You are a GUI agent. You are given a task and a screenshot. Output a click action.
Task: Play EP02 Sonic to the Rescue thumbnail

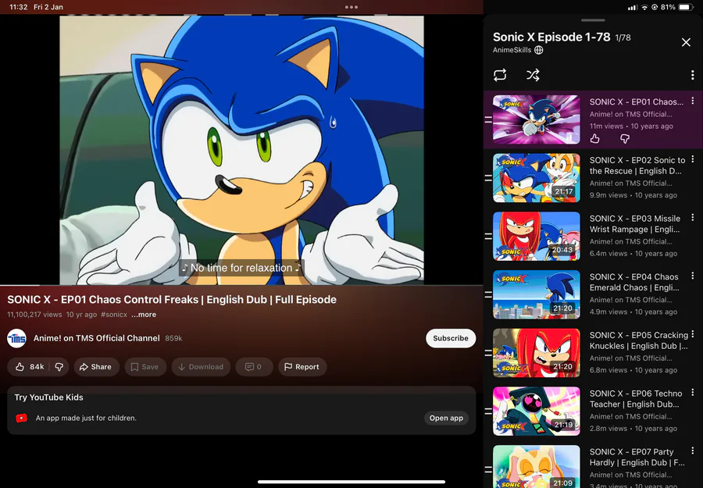point(536,178)
